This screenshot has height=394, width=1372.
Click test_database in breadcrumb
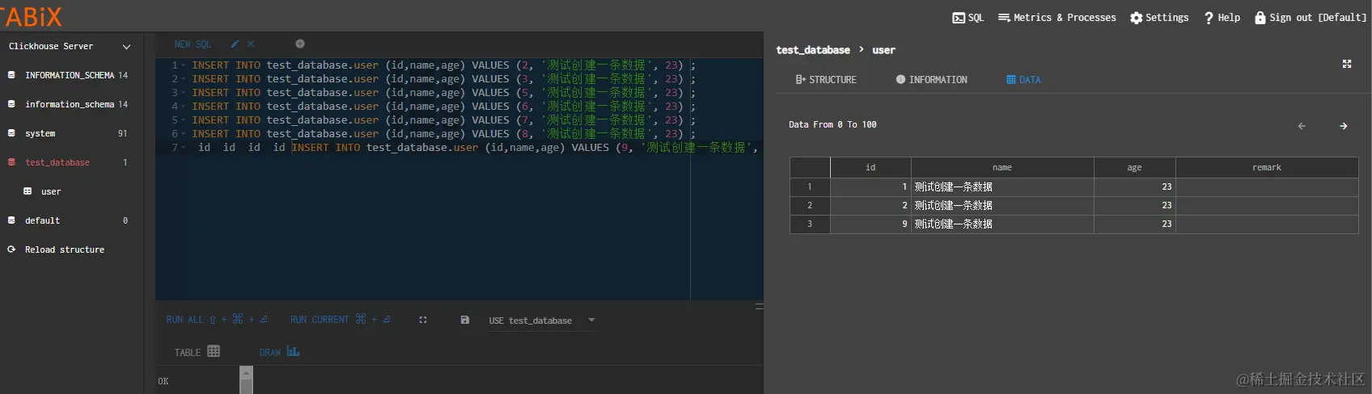click(813, 50)
